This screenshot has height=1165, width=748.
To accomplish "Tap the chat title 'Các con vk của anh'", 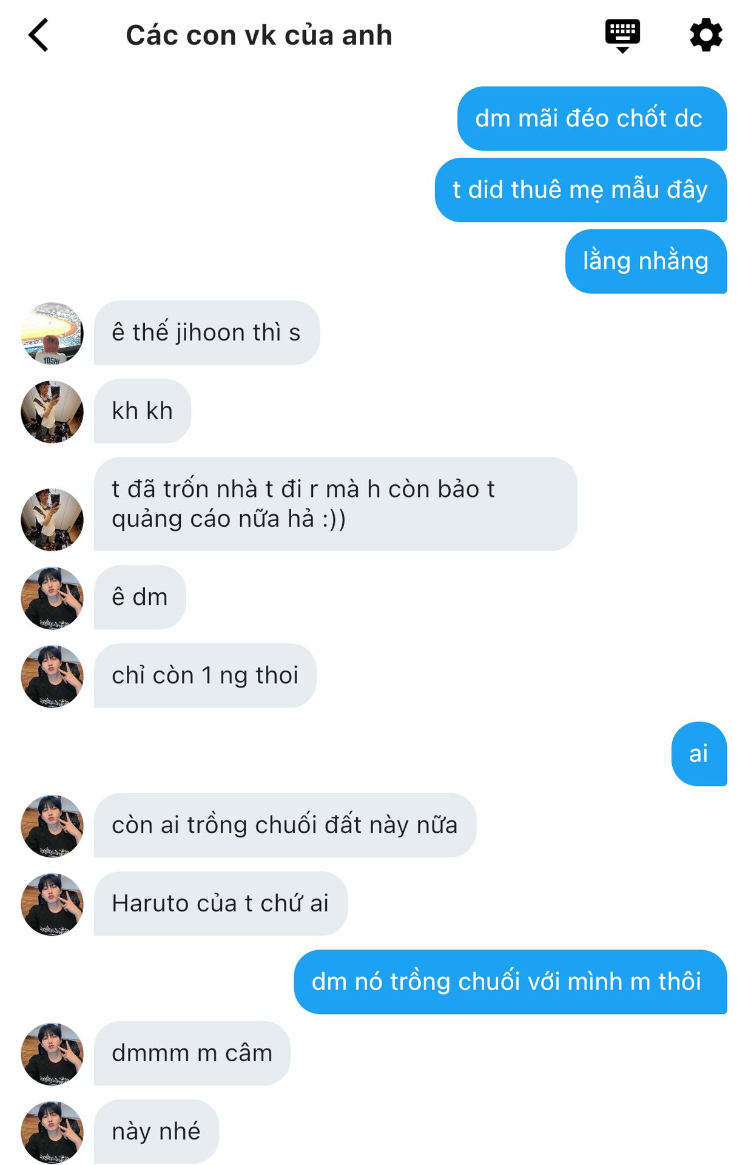I will 259,35.
